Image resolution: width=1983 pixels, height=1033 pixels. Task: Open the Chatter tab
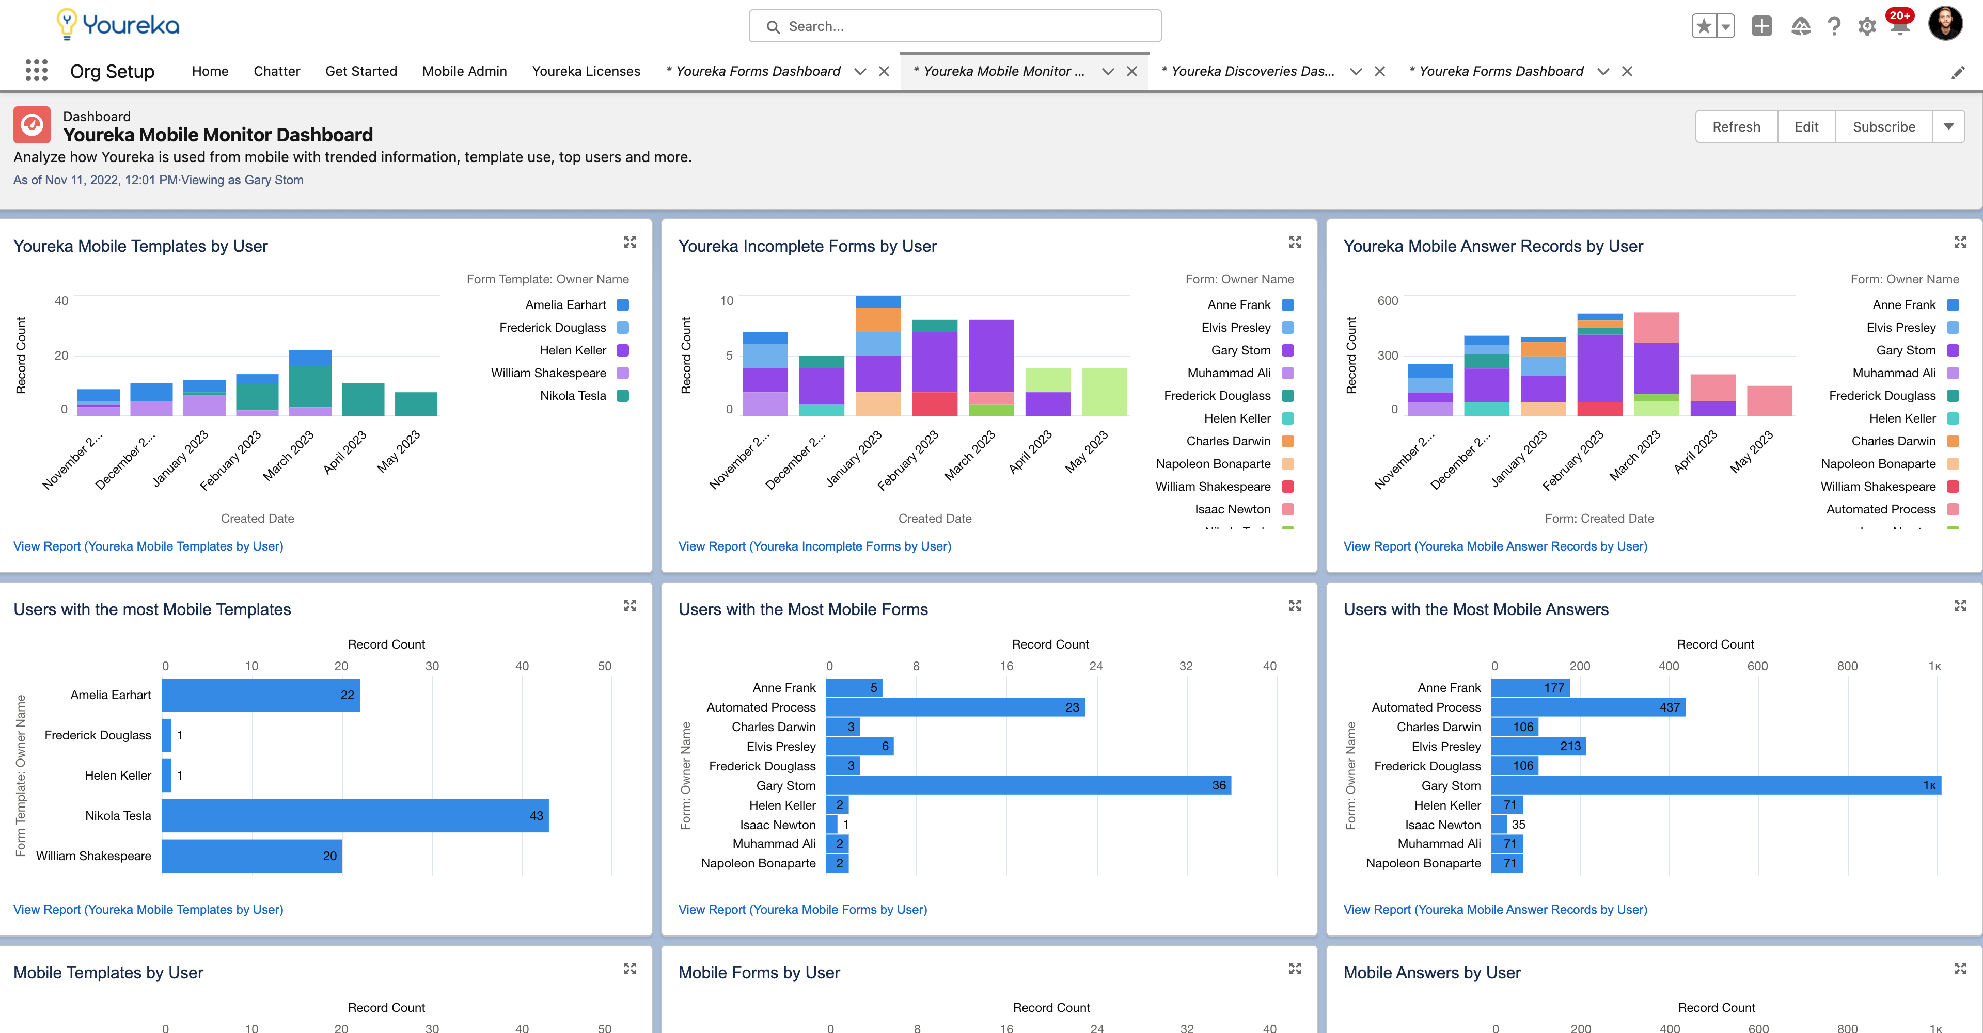tap(276, 72)
